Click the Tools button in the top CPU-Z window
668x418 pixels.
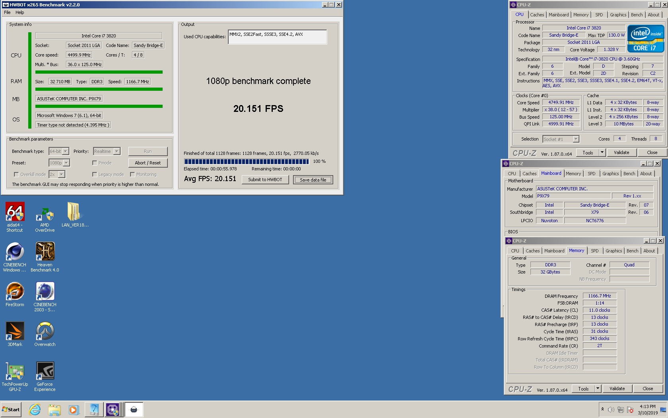pos(588,152)
